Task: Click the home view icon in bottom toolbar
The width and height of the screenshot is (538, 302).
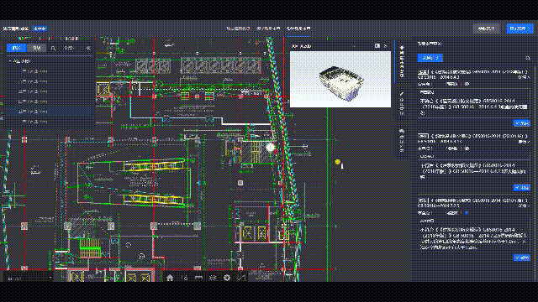Action: coord(170,278)
